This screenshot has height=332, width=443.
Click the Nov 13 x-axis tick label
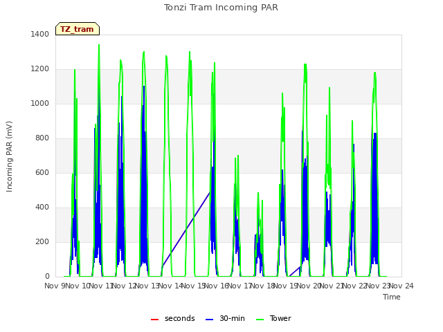pyautogui.click(x=147, y=286)
